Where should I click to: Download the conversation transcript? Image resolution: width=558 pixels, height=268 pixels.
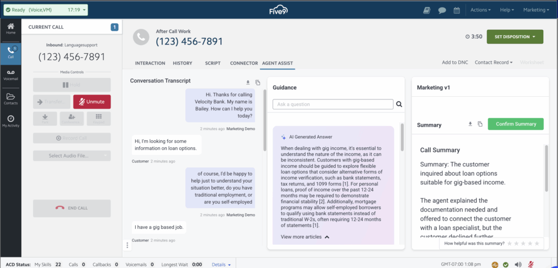[248, 82]
